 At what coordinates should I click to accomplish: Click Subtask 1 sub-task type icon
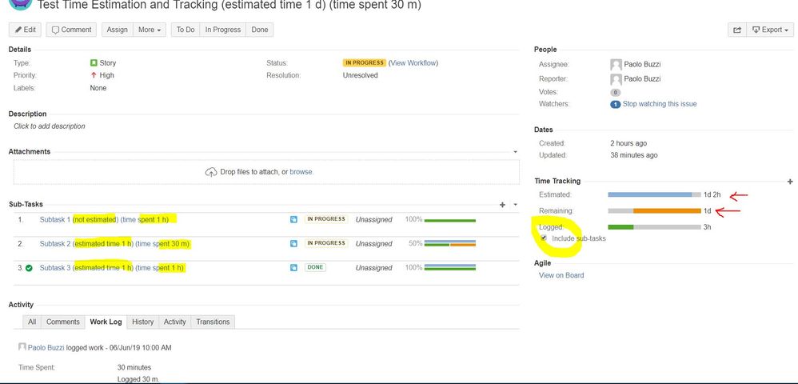tap(293, 219)
